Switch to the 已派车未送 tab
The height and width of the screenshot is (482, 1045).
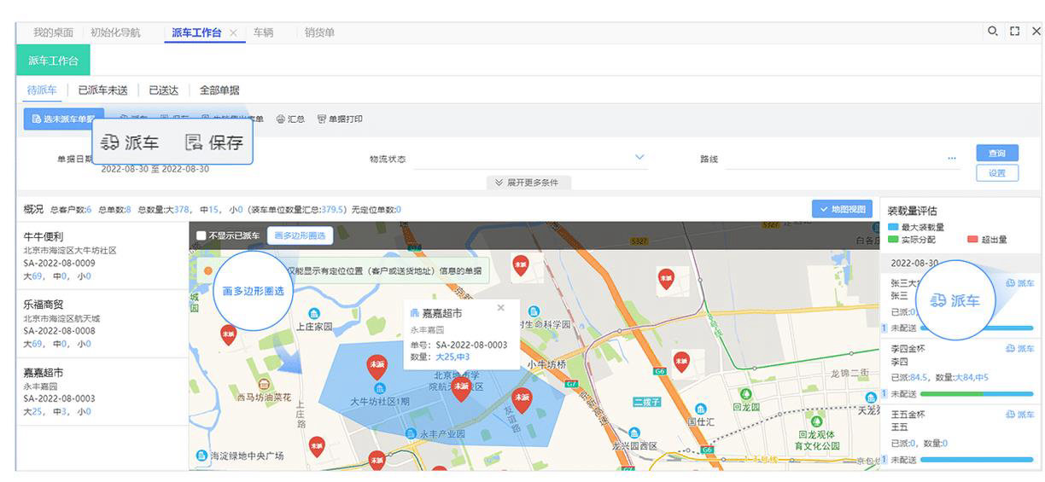(x=102, y=90)
